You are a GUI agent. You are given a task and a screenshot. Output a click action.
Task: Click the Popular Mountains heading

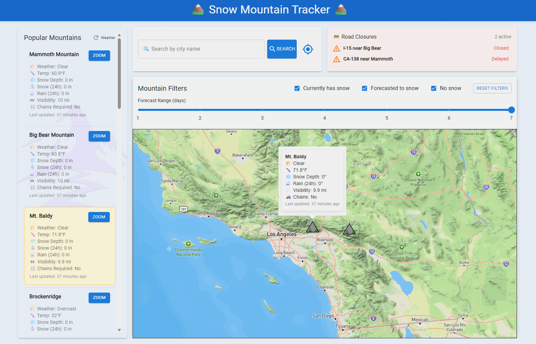pyautogui.click(x=53, y=38)
